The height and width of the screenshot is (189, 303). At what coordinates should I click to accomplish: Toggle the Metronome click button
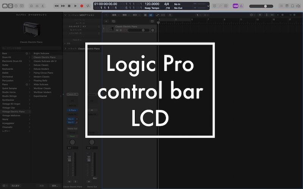(x=241, y=6)
